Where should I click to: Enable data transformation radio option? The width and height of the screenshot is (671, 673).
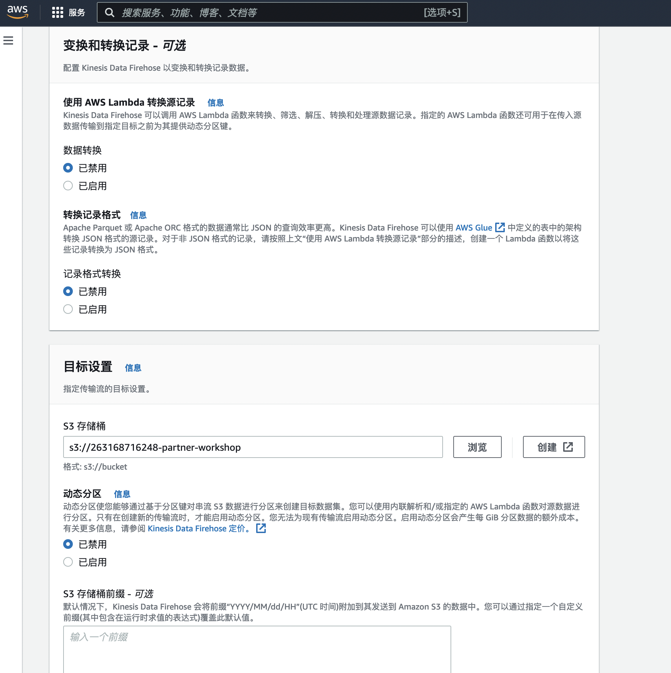point(68,186)
